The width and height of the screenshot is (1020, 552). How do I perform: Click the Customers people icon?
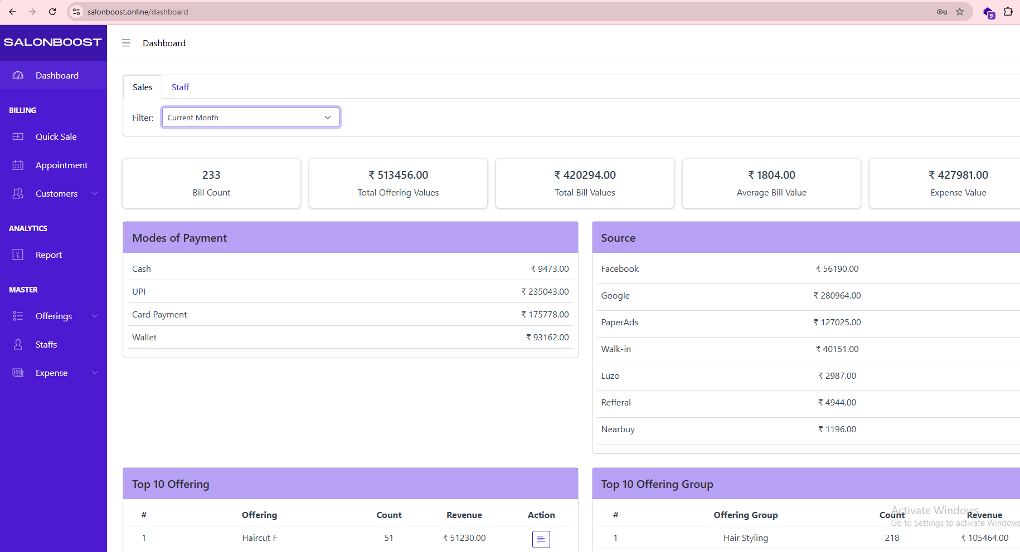18,193
